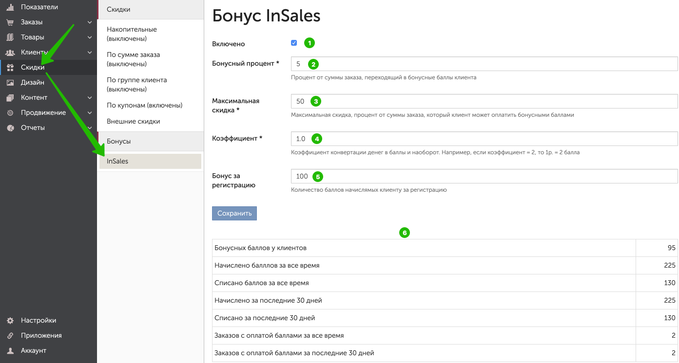Click the Клиенты people icon
The width and height of the screenshot is (679, 363).
[x=10, y=52]
